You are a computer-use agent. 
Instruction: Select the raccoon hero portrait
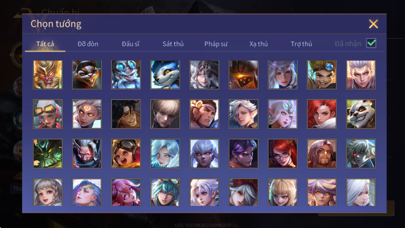[x=87, y=75]
